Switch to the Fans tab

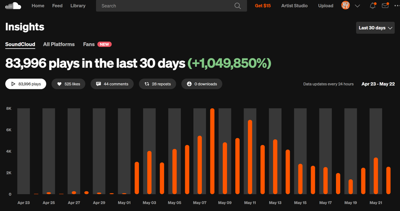coord(89,44)
